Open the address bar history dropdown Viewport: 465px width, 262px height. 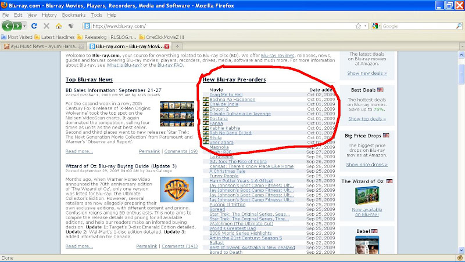pos(366,26)
